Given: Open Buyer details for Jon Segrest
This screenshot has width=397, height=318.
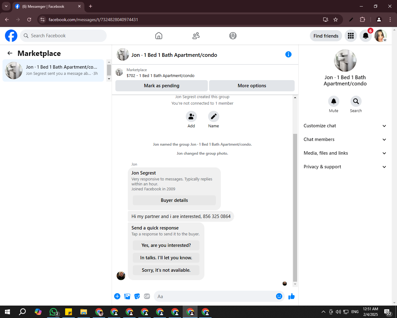Looking at the screenshot, I should 174,200.
